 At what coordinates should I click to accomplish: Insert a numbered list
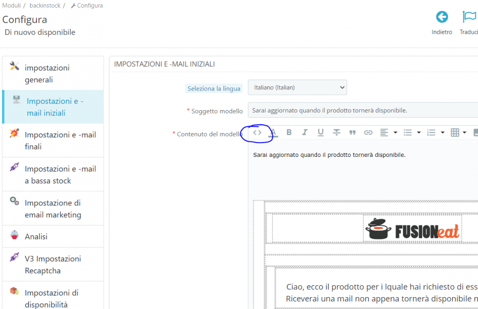click(x=431, y=133)
